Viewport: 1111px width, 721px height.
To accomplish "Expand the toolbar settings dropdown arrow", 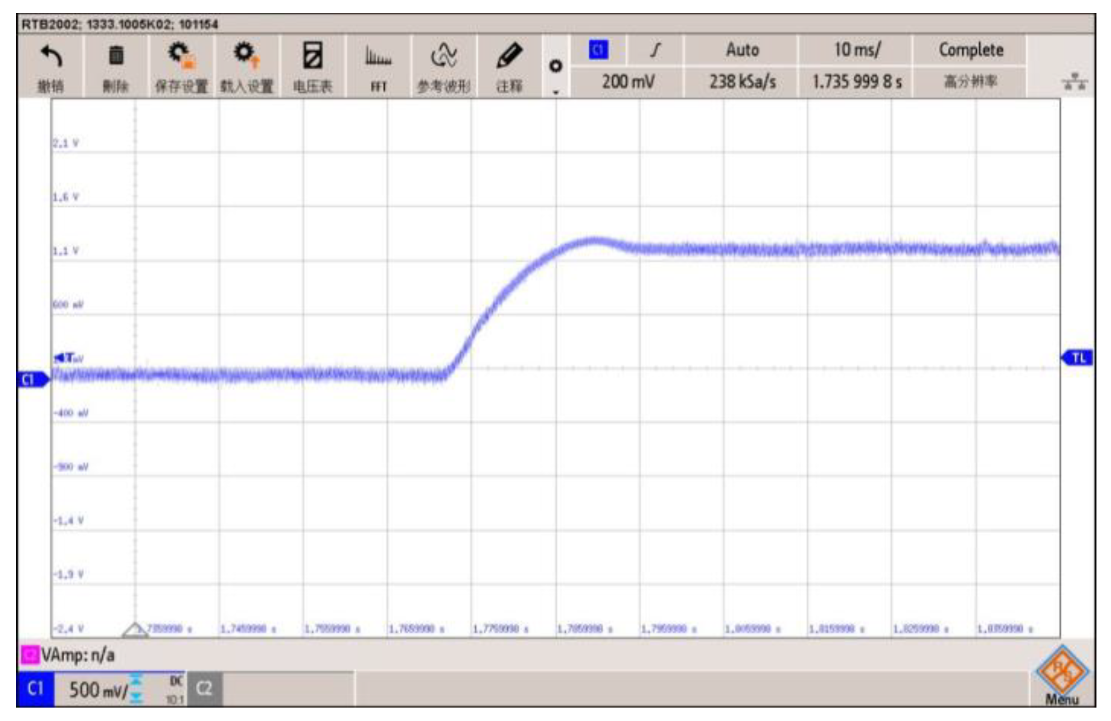I will (556, 92).
